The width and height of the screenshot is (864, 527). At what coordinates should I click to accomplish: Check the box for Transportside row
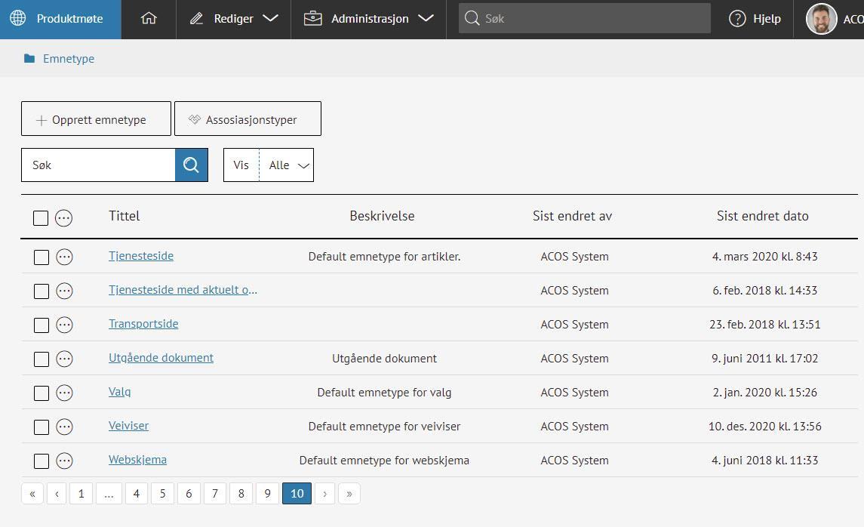[42, 325]
